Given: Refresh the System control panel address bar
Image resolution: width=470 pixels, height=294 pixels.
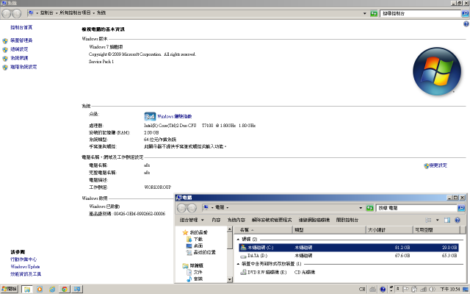Looking at the screenshot, I should coord(374,13).
